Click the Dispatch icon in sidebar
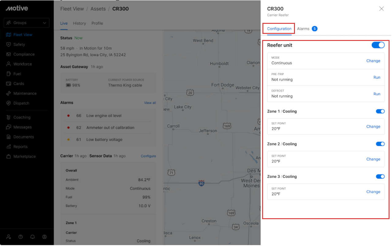Viewport: 392px width, 246px height. [9, 103]
